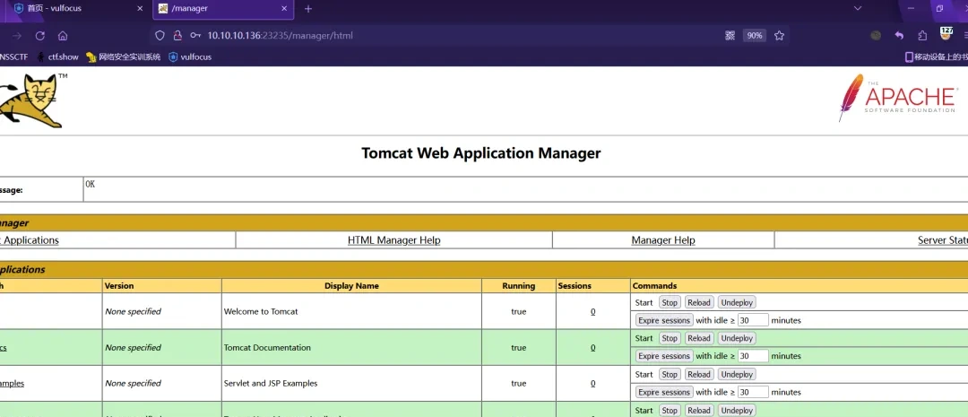
Task: Edit idle minutes for Tomcat Documentation
Action: click(x=753, y=356)
